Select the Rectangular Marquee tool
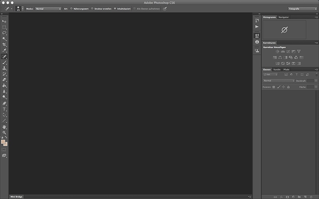 (4, 27)
